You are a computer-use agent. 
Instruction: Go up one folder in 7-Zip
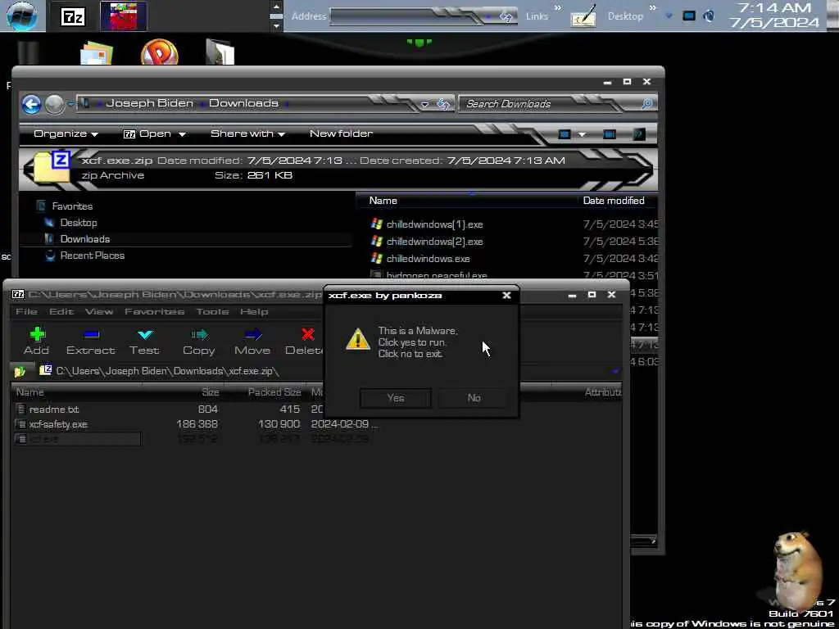click(20, 371)
